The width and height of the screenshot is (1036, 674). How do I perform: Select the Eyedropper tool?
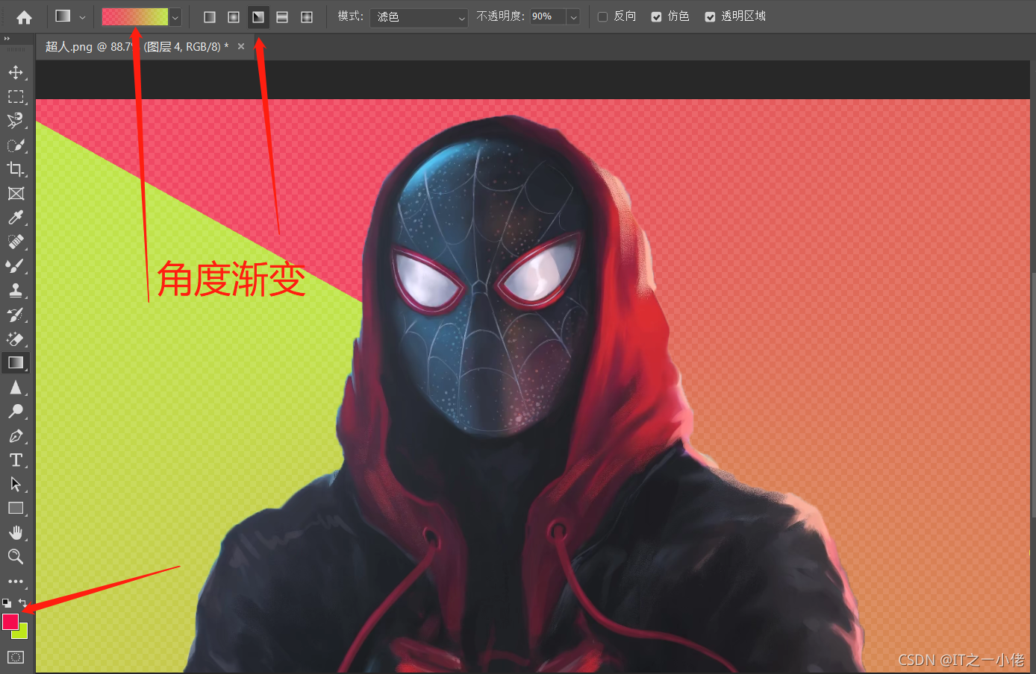tap(16, 218)
